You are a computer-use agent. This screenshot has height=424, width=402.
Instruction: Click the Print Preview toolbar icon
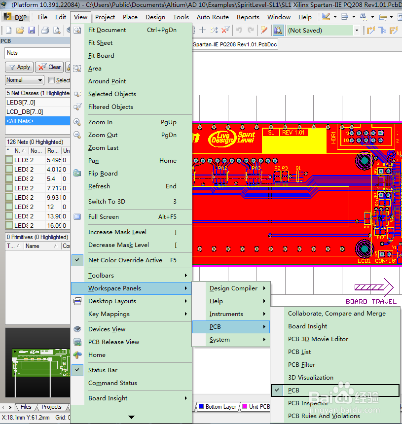pyautogui.click(x=57, y=30)
